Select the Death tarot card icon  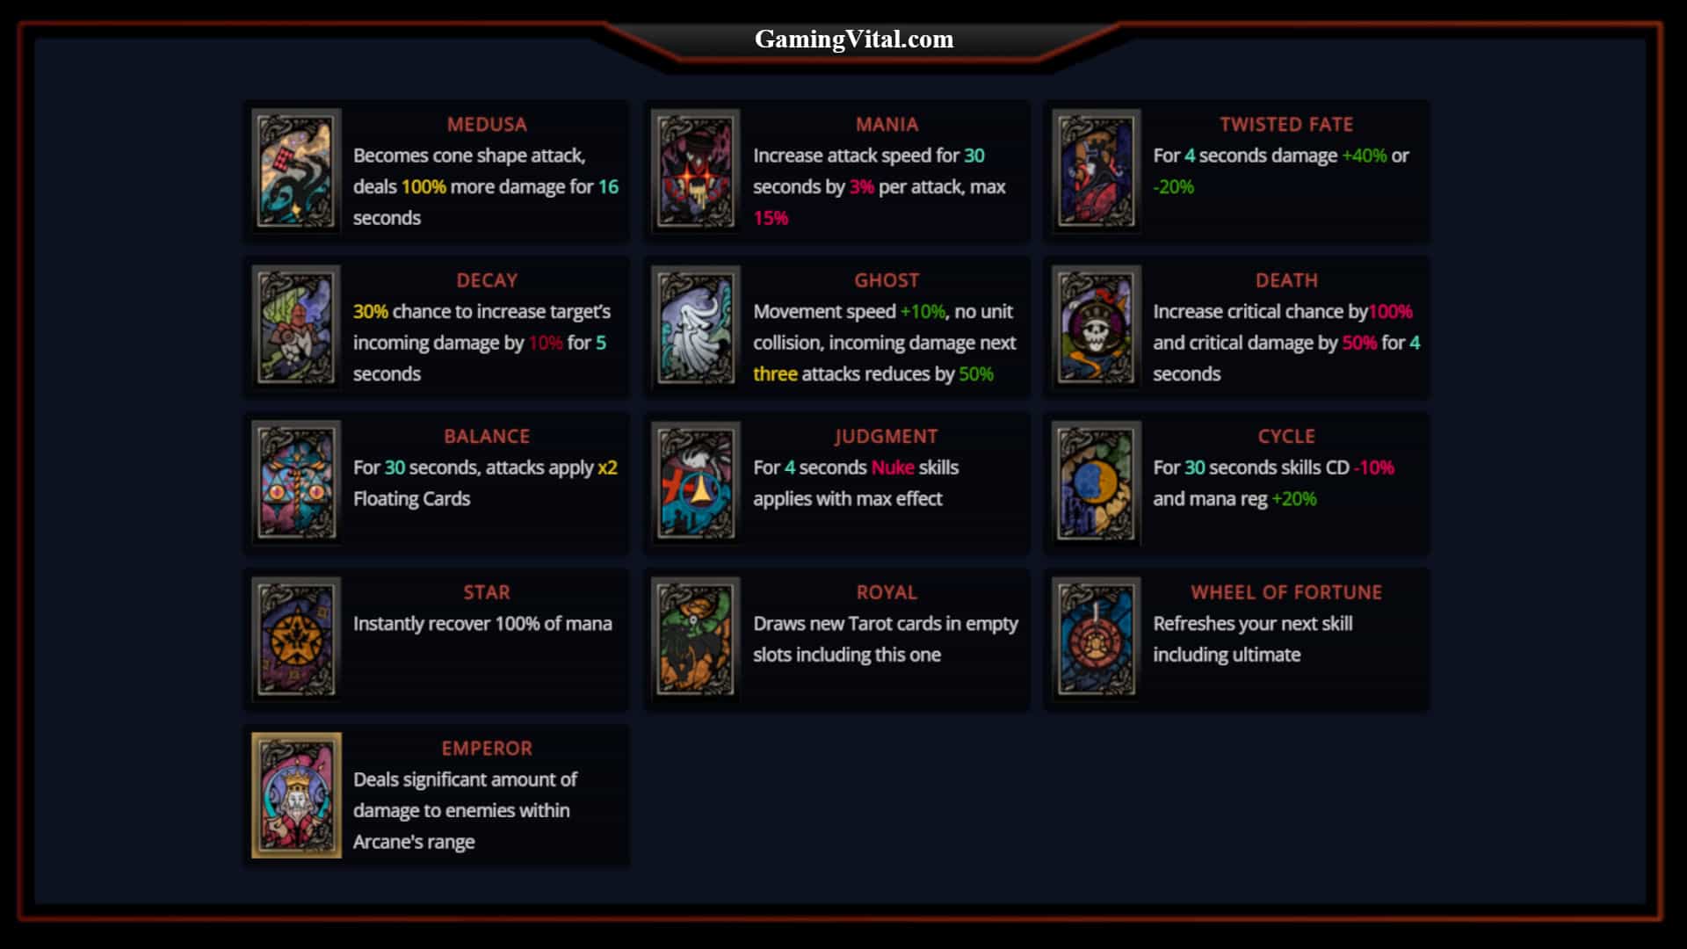pyautogui.click(x=1095, y=326)
